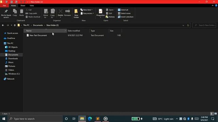Click New folder (2) in address breadcrumb
218x122 pixels.
pyautogui.click(x=52, y=25)
